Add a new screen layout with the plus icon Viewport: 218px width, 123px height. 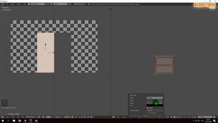click(46, 4)
